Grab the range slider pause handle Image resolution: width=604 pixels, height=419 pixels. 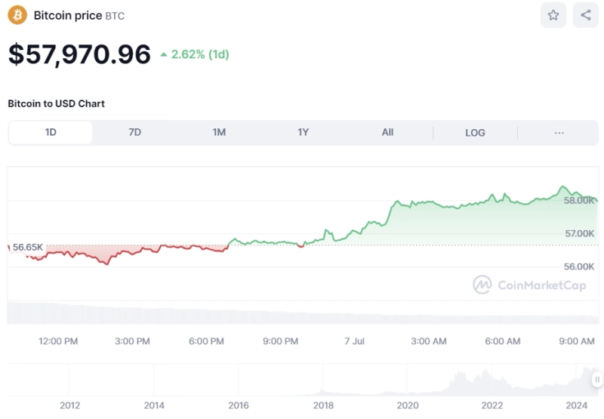(596, 380)
